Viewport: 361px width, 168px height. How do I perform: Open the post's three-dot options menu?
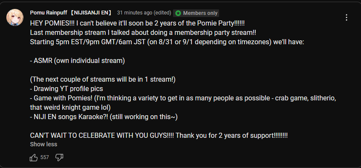pyautogui.click(x=347, y=17)
